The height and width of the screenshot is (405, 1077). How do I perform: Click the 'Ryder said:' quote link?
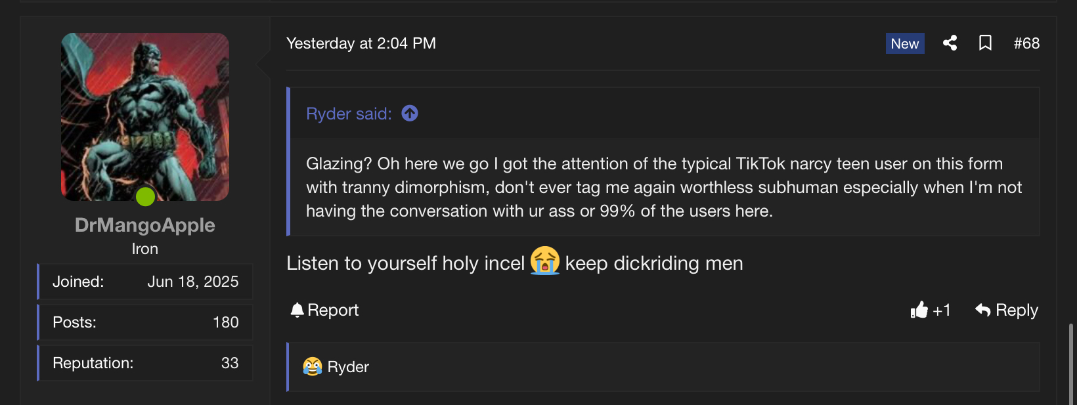tap(349, 114)
